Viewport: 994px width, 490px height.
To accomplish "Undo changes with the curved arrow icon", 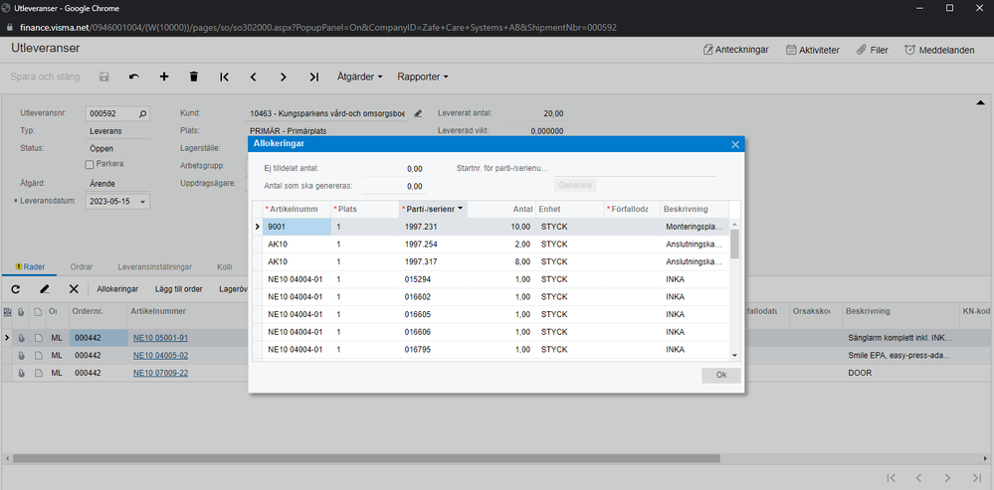I will [133, 77].
